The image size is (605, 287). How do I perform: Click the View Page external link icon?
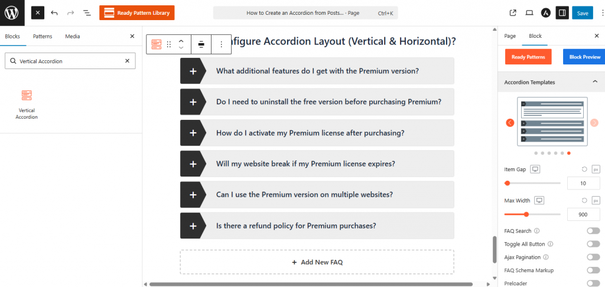pyautogui.click(x=513, y=12)
